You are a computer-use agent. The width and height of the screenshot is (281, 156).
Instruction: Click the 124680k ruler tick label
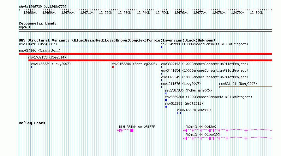point(30,13)
